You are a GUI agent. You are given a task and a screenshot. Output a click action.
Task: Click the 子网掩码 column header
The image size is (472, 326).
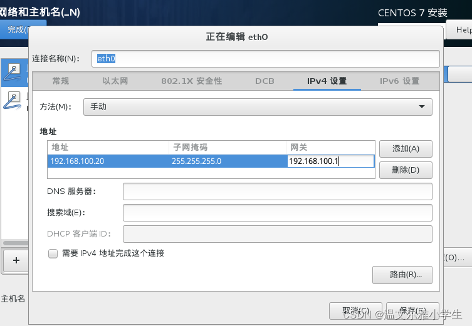coord(228,147)
